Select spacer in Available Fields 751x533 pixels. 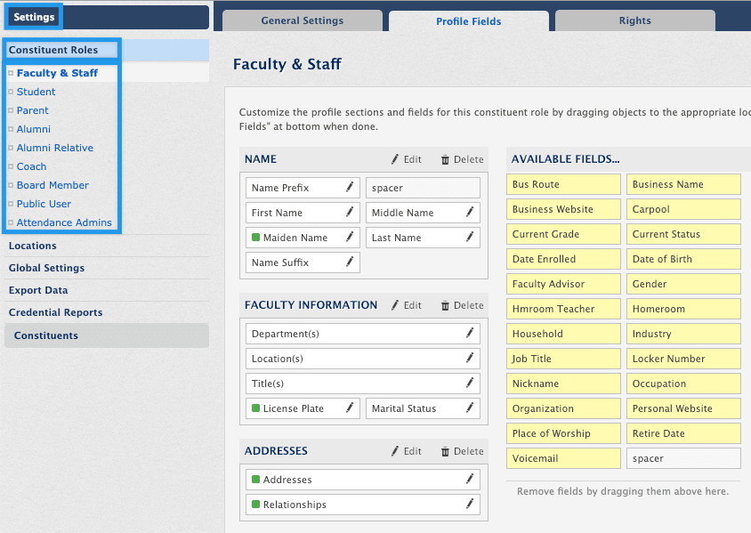click(683, 458)
